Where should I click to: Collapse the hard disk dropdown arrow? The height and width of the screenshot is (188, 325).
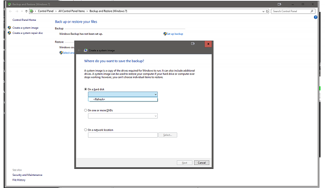(x=156, y=95)
